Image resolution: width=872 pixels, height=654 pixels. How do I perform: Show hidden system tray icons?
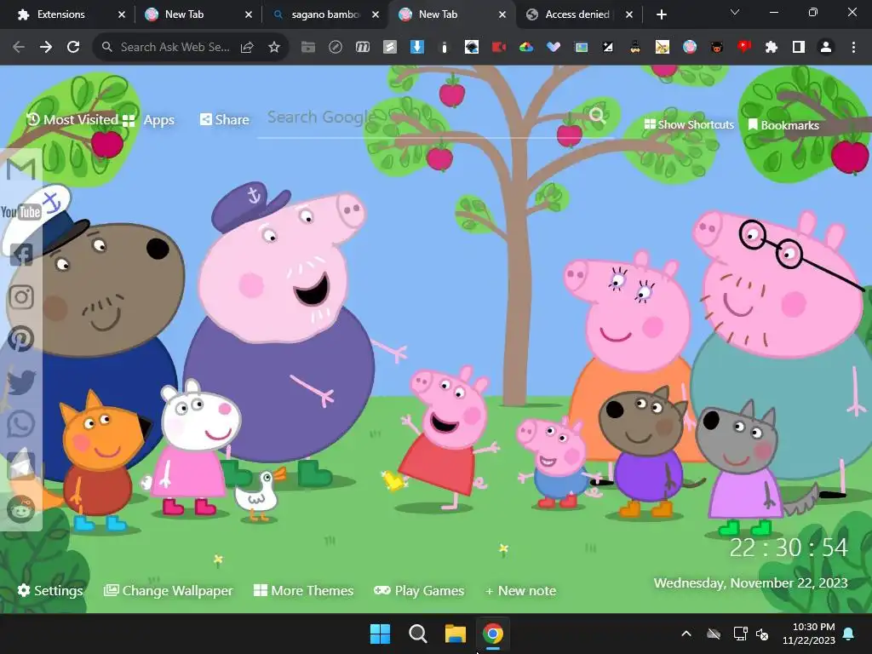click(x=686, y=634)
